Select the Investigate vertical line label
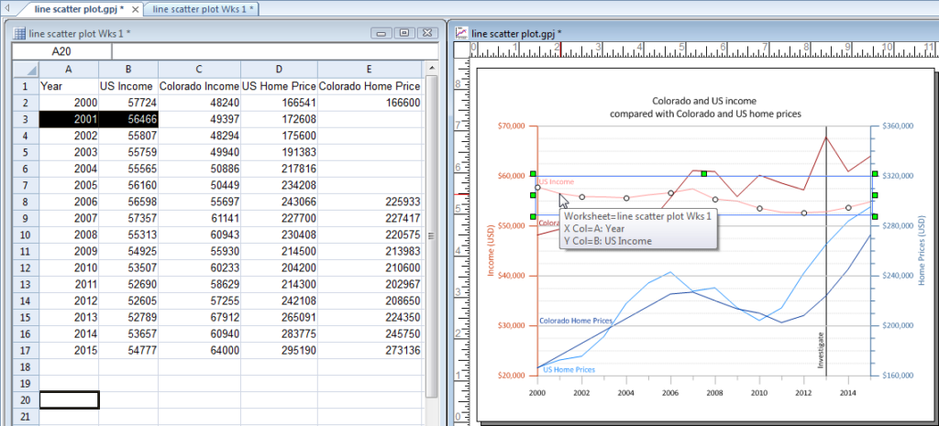Image resolution: width=939 pixels, height=426 pixels. click(x=820, y=349)
